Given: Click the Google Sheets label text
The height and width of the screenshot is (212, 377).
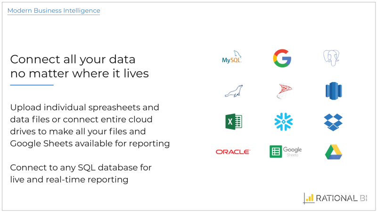Looking at the screenshot, I should 292,151.
